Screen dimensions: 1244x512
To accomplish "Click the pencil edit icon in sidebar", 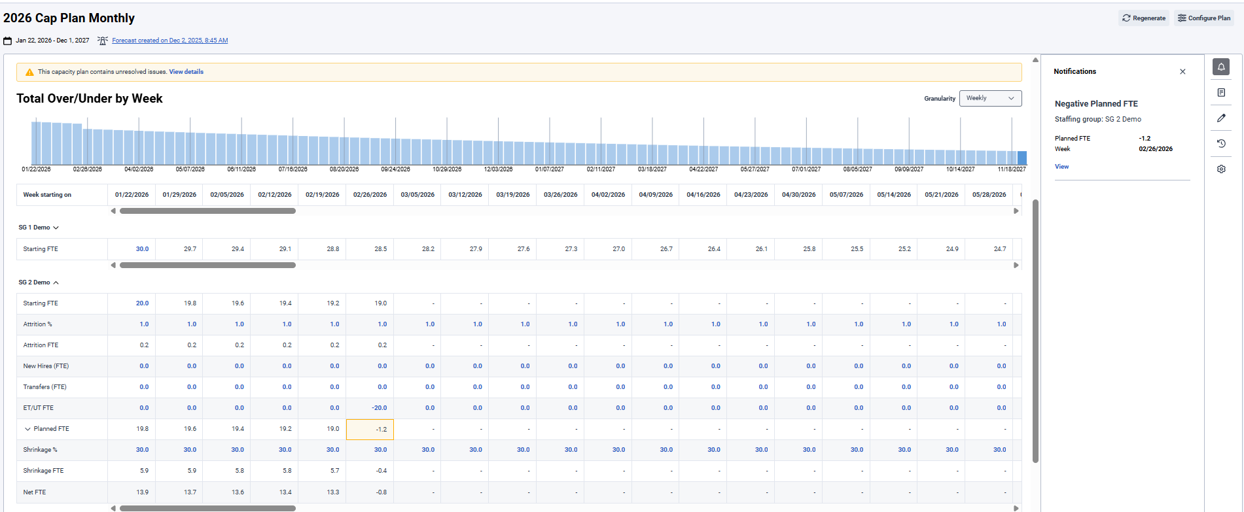I will point(1221,118).
